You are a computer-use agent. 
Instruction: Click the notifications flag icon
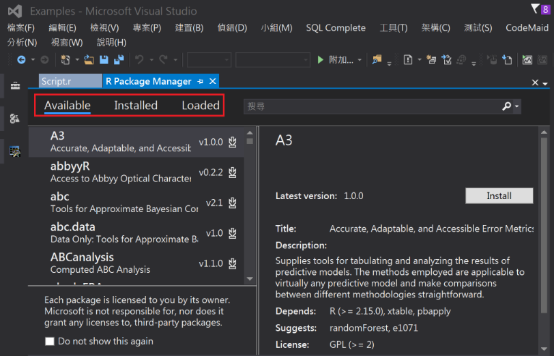(x=535, y=8)
